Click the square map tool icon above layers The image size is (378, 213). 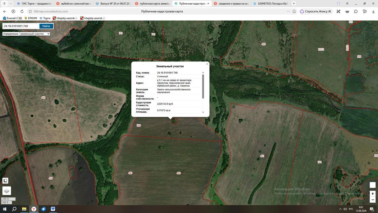[x=5, y=180]
